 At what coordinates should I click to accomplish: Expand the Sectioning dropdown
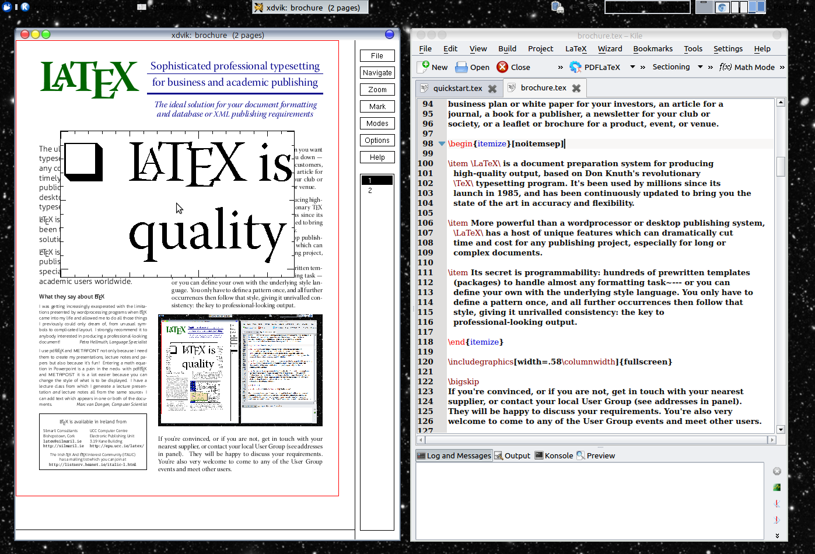coord(700,67)
